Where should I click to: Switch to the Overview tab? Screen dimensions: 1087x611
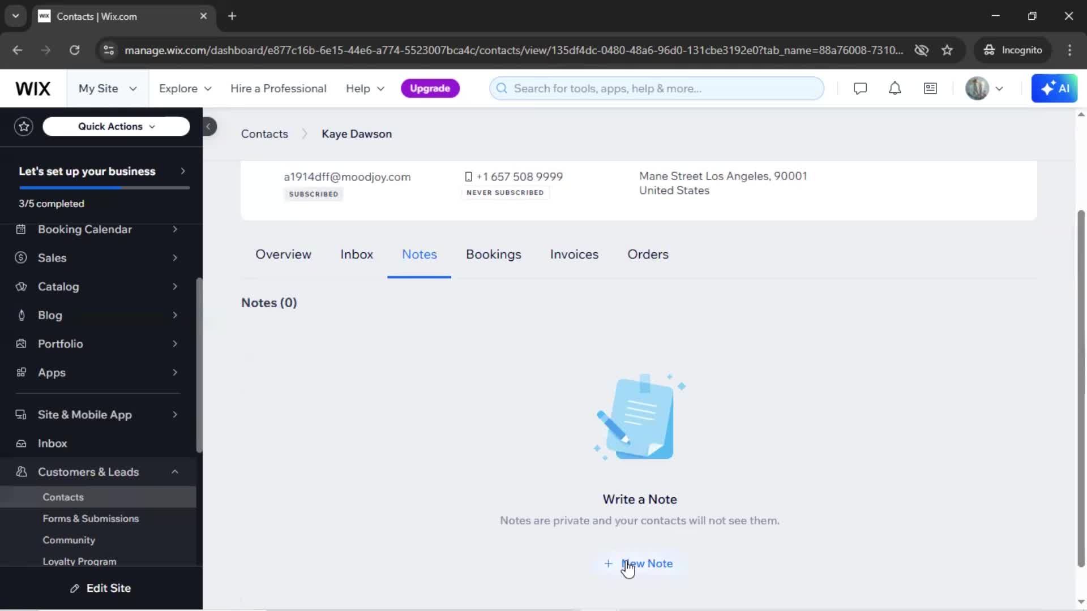(283, 255)
